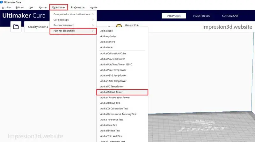Choose Add a sphere
This screenshot has height=142, width=255.
[x=122, y=42]
